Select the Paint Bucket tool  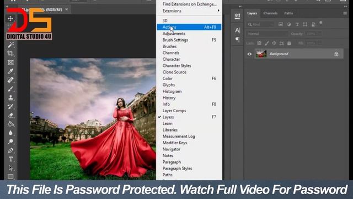10,124
